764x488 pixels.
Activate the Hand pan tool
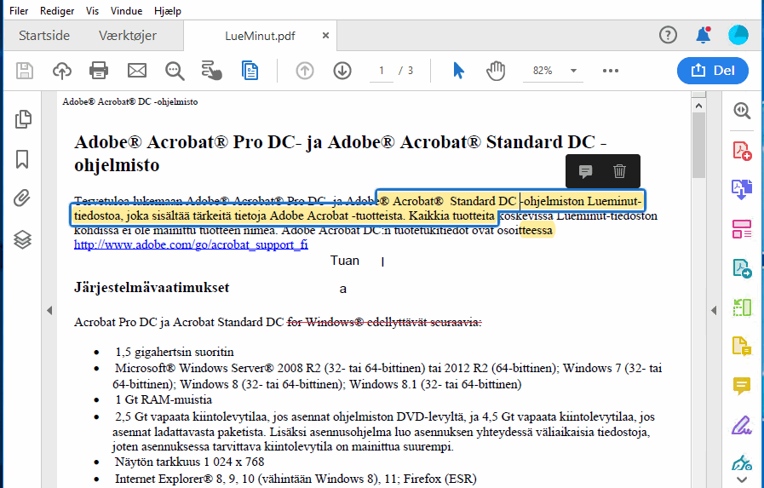pyautogui.click(x=496, y=71)
